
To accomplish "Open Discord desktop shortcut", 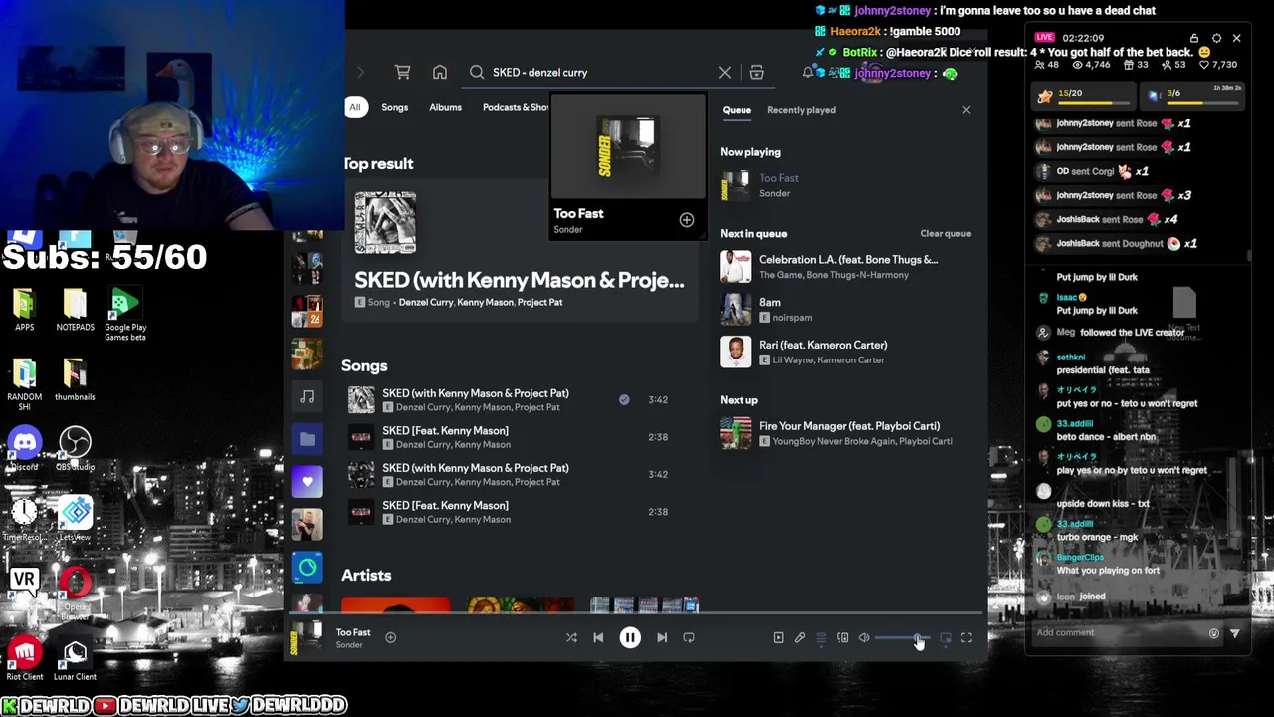I will 25,447.
